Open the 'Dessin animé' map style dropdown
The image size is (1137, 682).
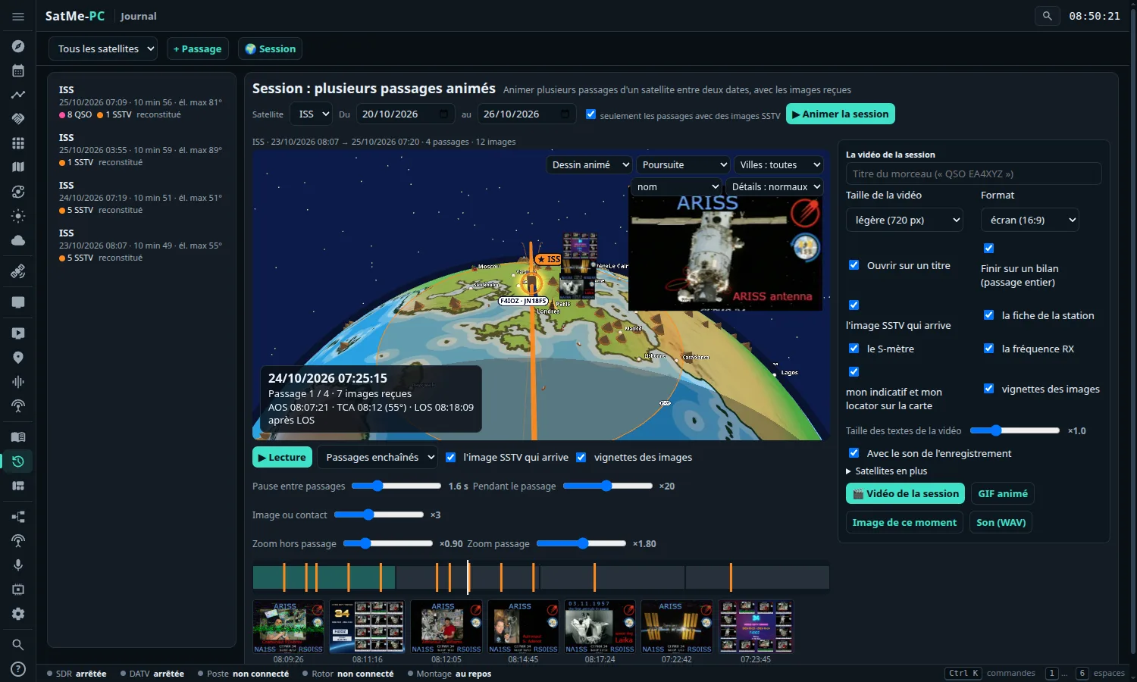[x=589, y=164]
